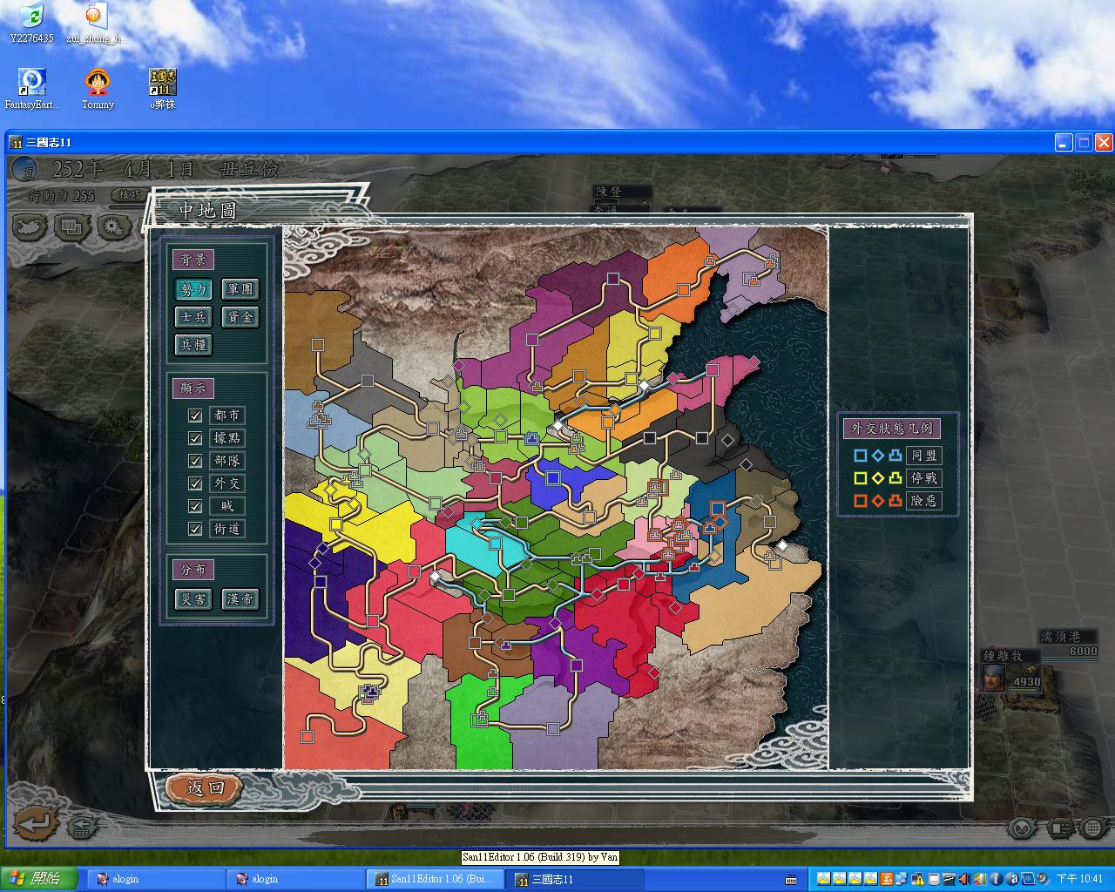Image resolution: width=1115 pixels, height=892 pixels.
Task: Open the Y2276435 desktop icon
Action: [x=31, y=23]
